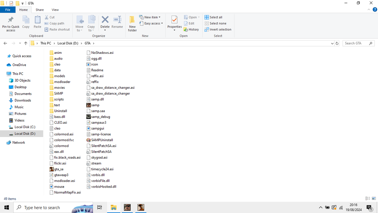Click Invert selection in ribbon
378x213 pixels.
(x=218, y=30)
